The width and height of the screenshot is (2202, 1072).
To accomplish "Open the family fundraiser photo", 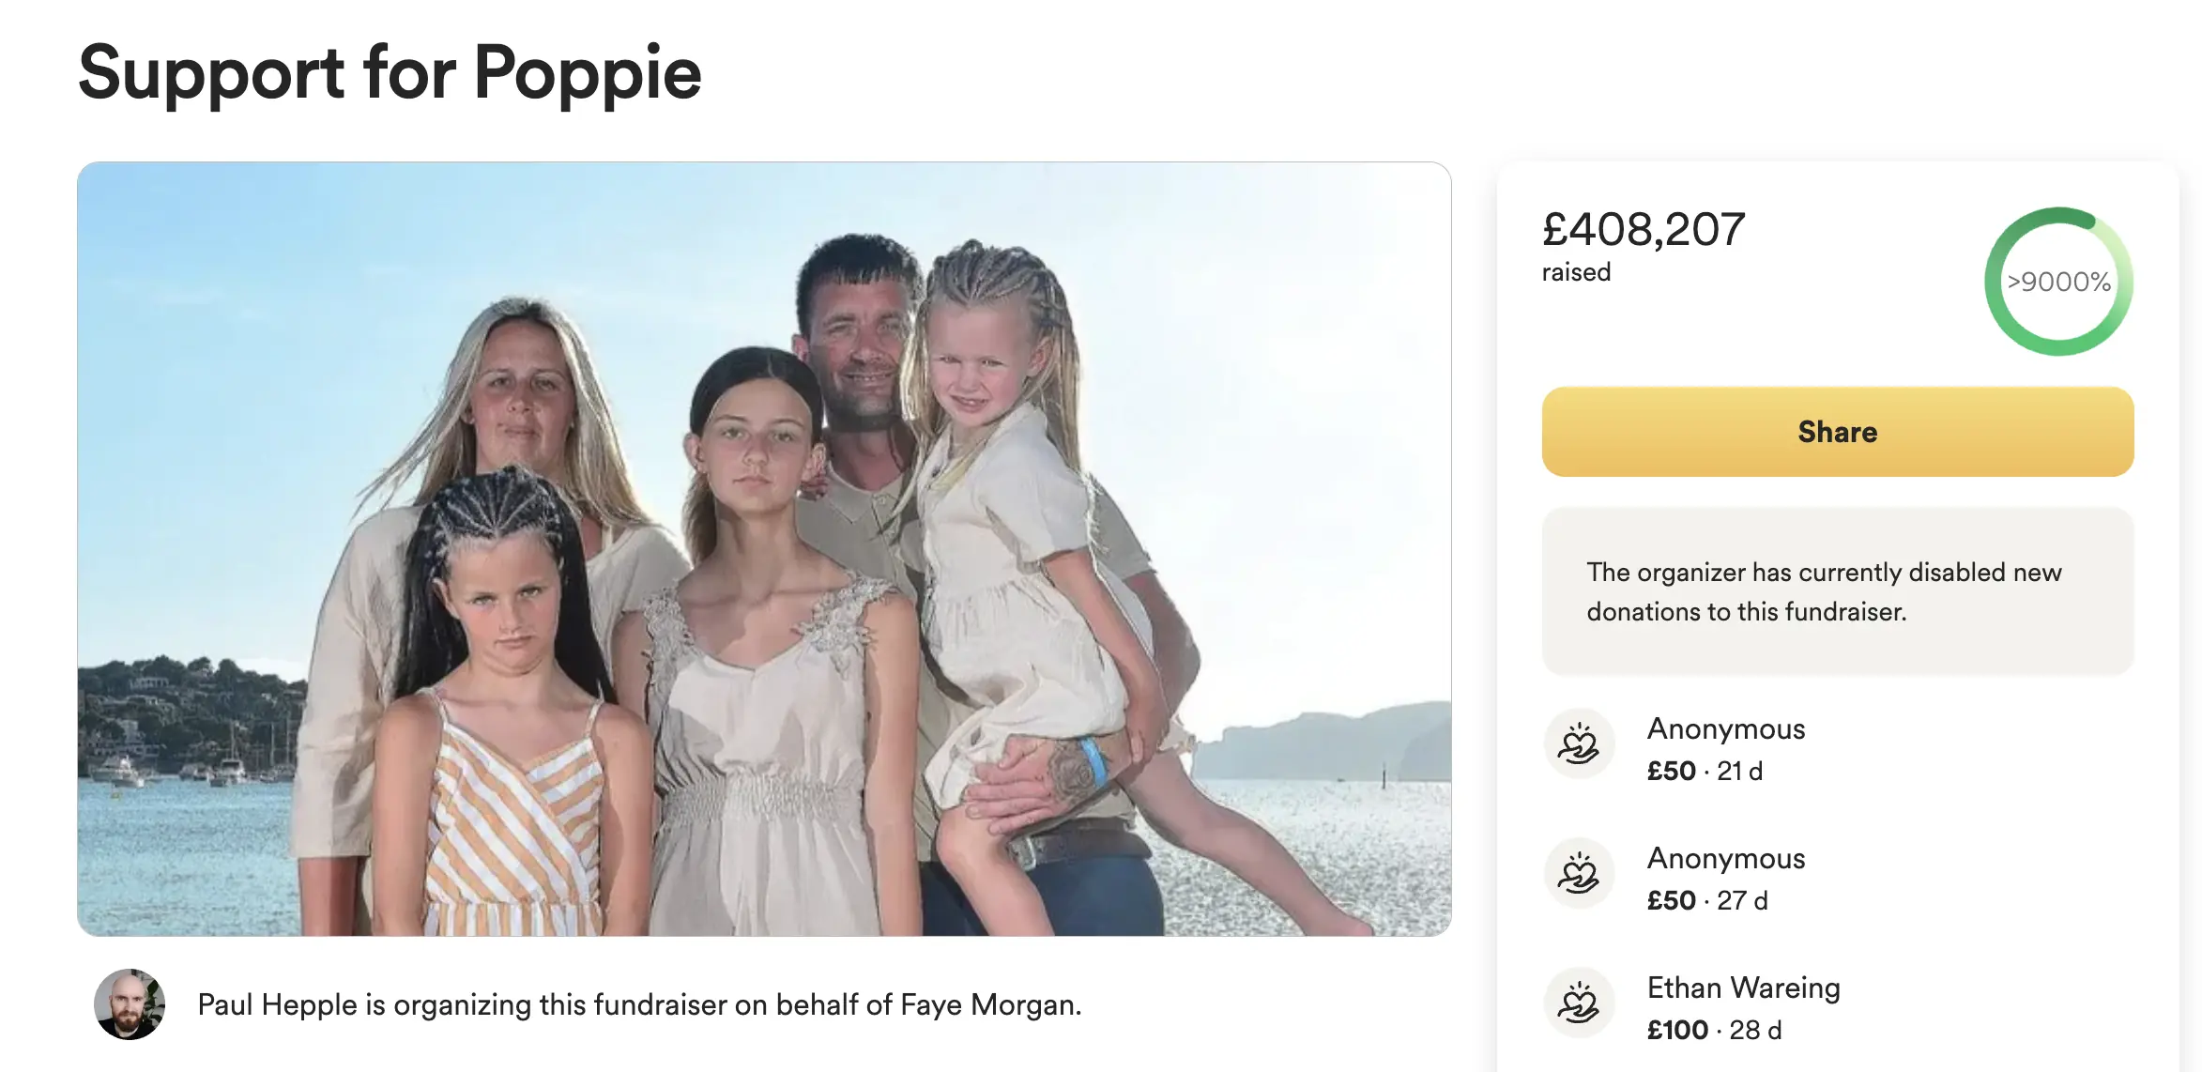I will [764, 549].
